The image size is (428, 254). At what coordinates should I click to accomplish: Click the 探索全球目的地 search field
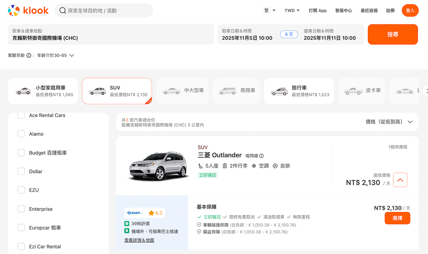click(x=104, y=10)
